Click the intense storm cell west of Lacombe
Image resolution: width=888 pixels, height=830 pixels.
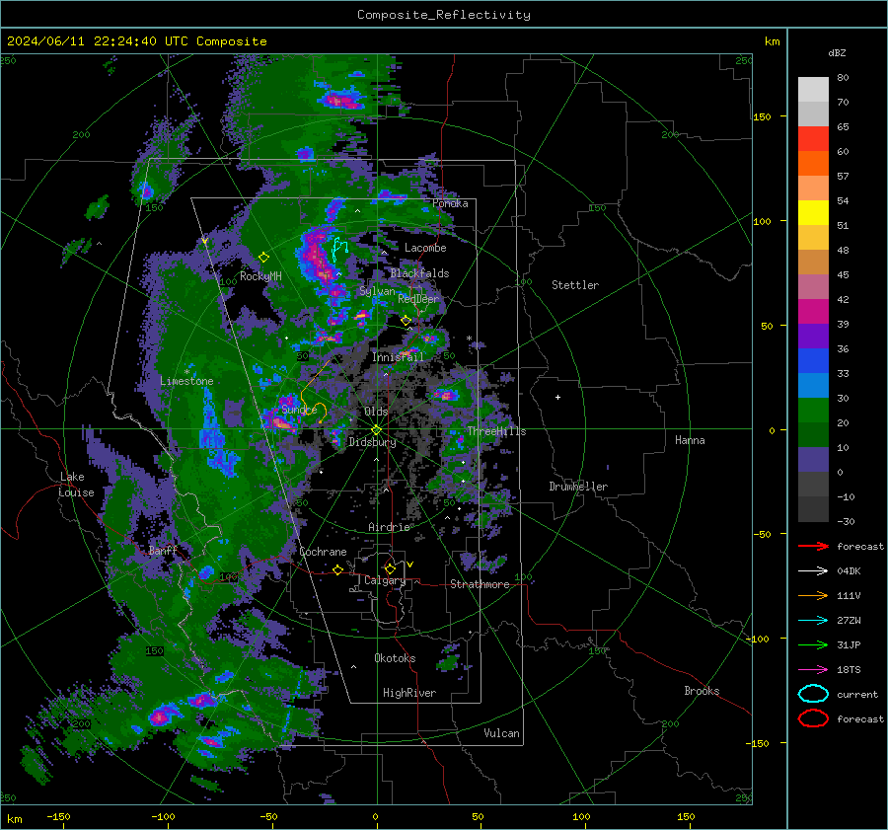point(316,256)
